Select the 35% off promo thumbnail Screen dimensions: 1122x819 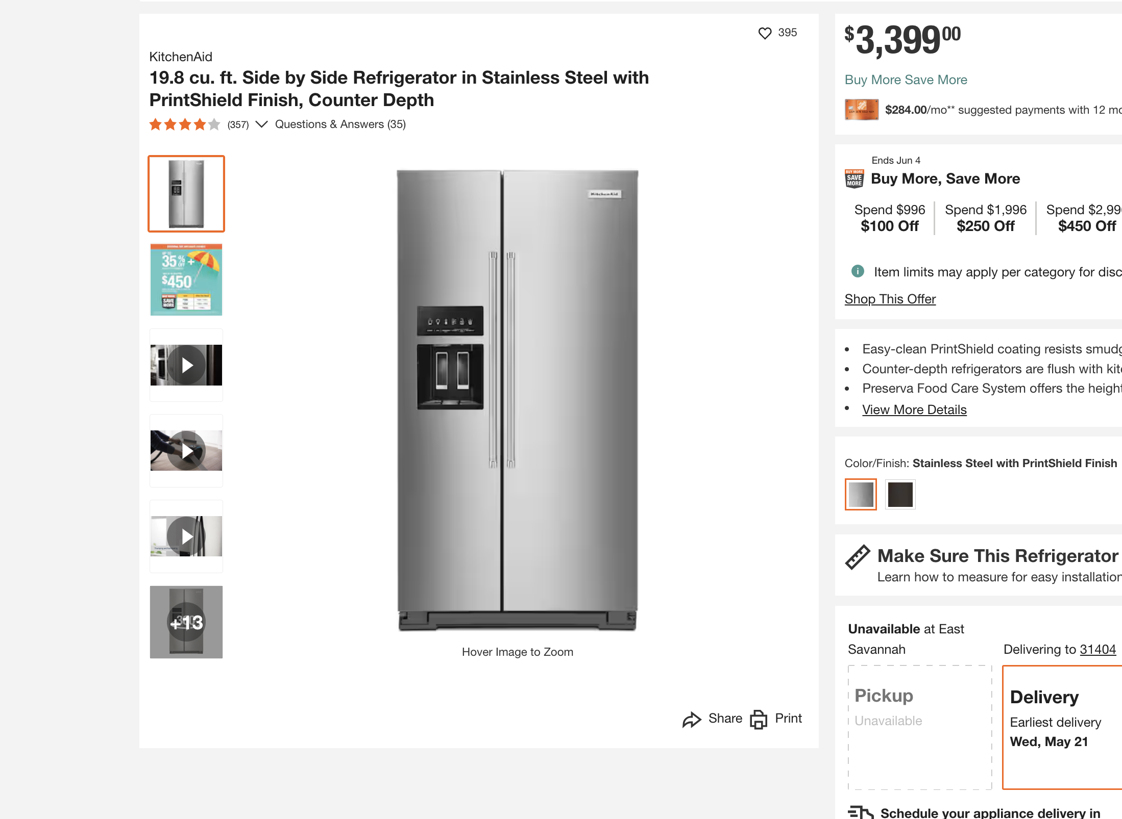click(186, 279)
